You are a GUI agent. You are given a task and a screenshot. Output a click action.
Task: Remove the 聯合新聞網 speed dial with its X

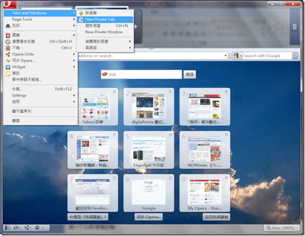point(115,135)
